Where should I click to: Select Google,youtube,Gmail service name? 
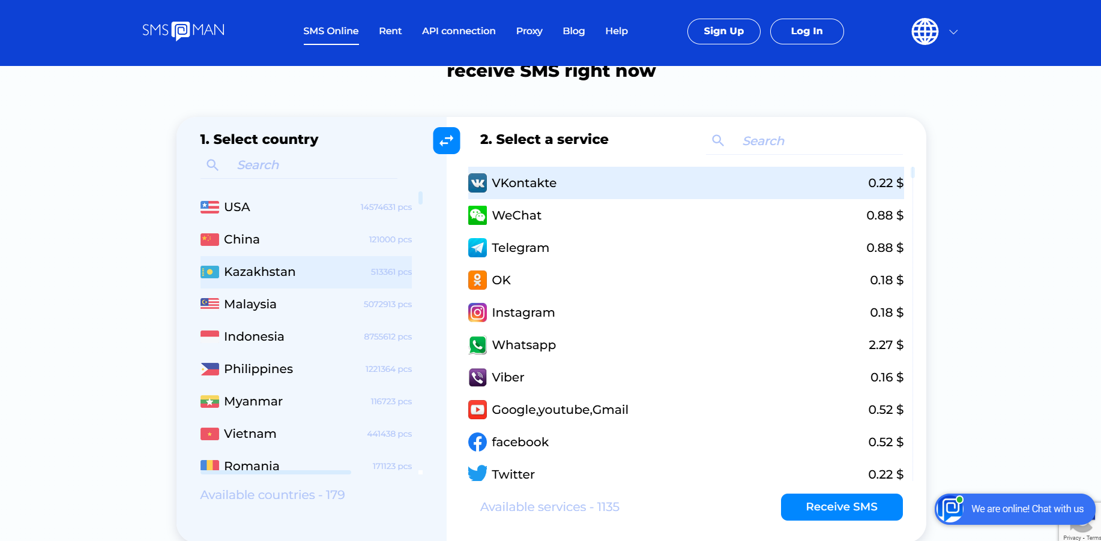[x=560, y=410]
